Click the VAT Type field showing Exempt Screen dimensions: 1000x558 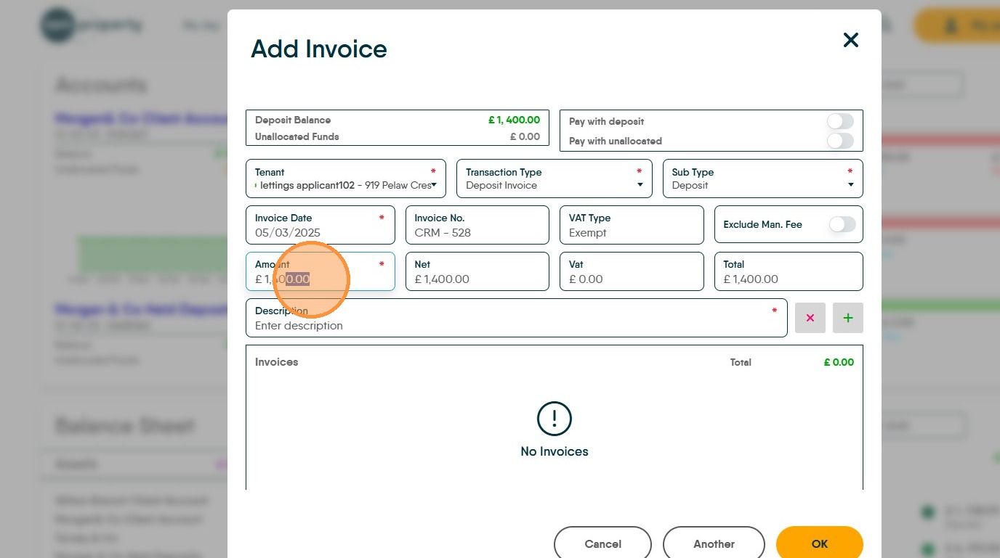[632, 225]
